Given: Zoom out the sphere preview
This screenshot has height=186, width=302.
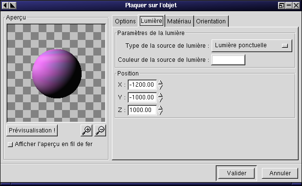Looking at the screenshot, I should 100,130.
